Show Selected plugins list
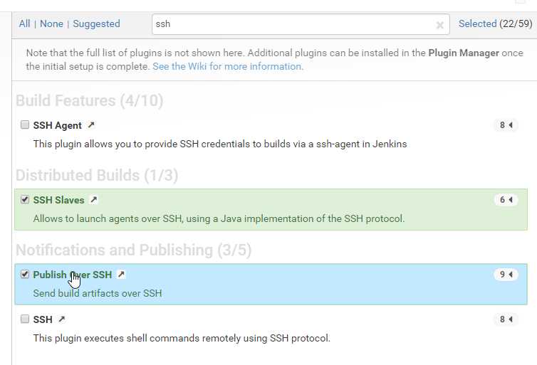Image resolution: width=537 pixels, height=365 pixels. [477, 23]
